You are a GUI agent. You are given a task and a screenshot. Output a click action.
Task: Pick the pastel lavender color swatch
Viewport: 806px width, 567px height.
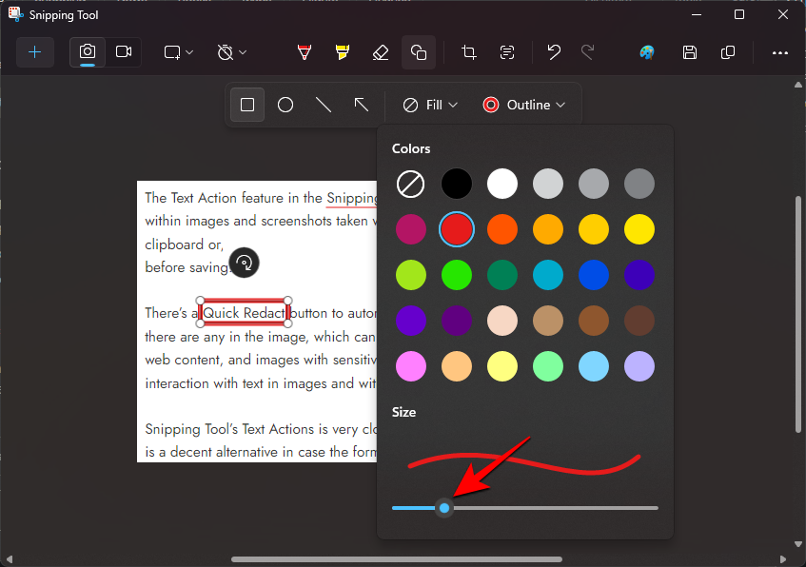coord(639,366)
